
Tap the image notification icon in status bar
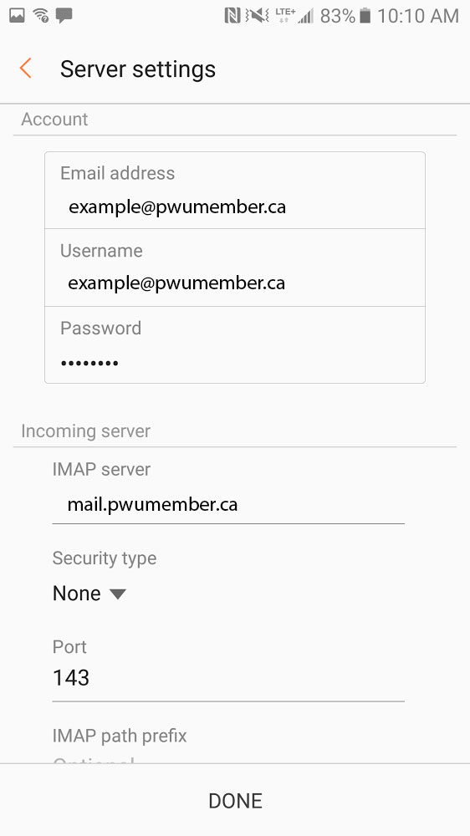(17, 15)
